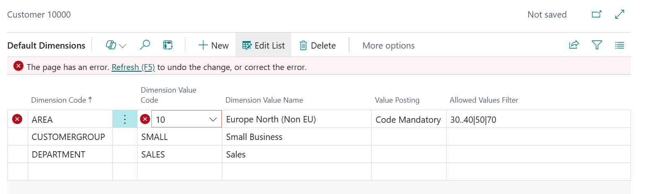Open the search magnifier icon
The height and width of the screenshot is (194, 649).
145,45
